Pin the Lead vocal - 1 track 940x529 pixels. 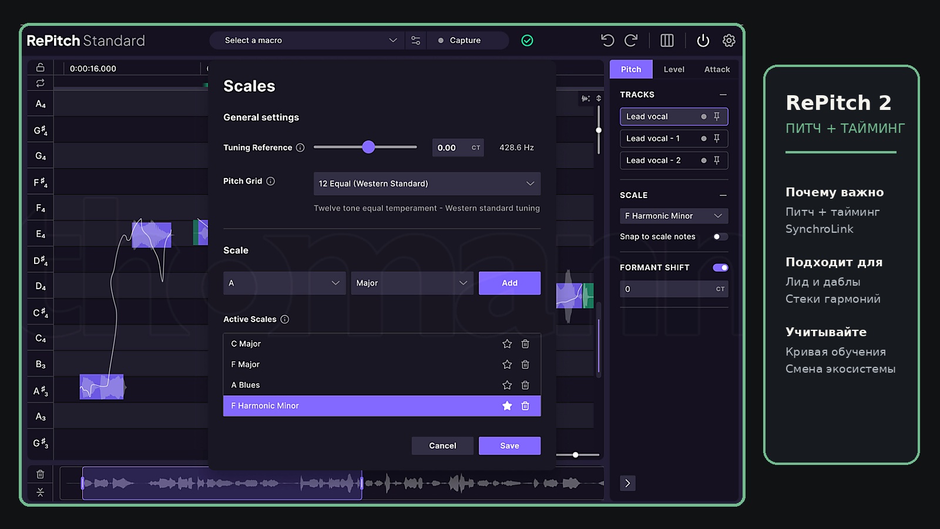click(717, 138)
